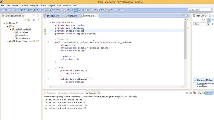Screen dimensions: 214x120
Task: Fold the moto constructor in the editor
Action: pyautogui.click(x=48, y=42)
